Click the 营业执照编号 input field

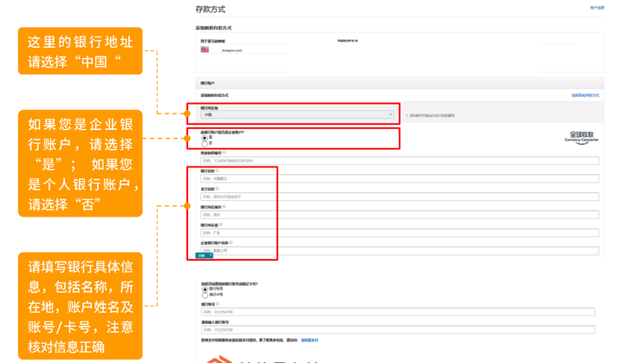point(400,161)
